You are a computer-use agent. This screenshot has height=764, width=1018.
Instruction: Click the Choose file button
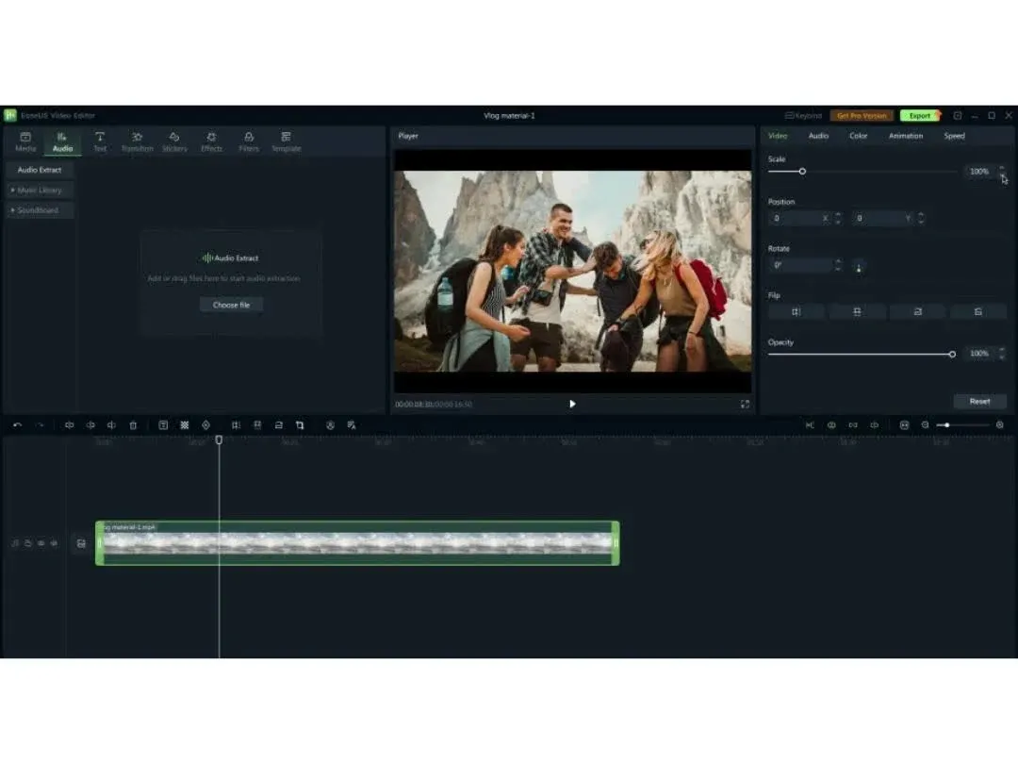[231, 305]
